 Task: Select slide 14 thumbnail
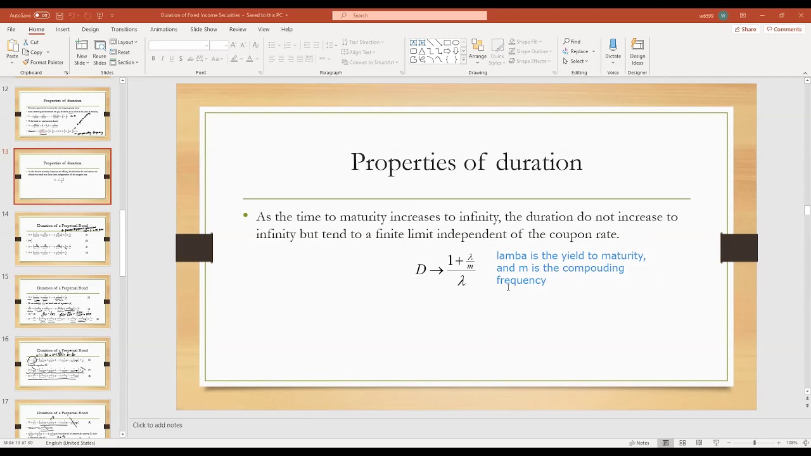(63, 239)
